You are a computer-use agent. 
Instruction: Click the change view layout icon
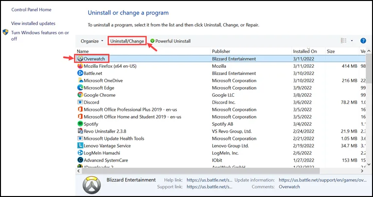(343, 41)
